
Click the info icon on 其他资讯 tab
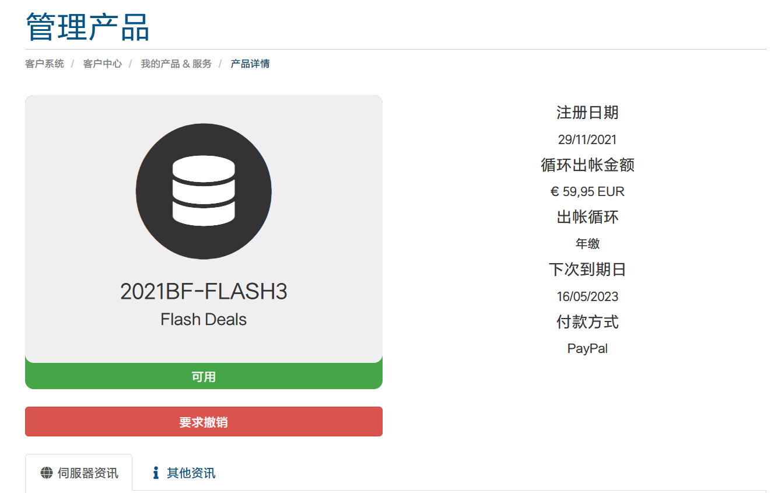click(156, 473)
